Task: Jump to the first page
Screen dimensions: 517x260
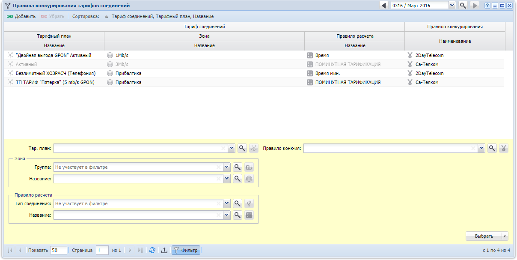Action: tap(10, 251)
